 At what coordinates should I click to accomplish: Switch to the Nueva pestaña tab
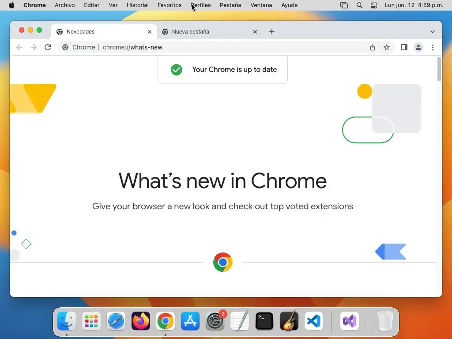point(210,32)
